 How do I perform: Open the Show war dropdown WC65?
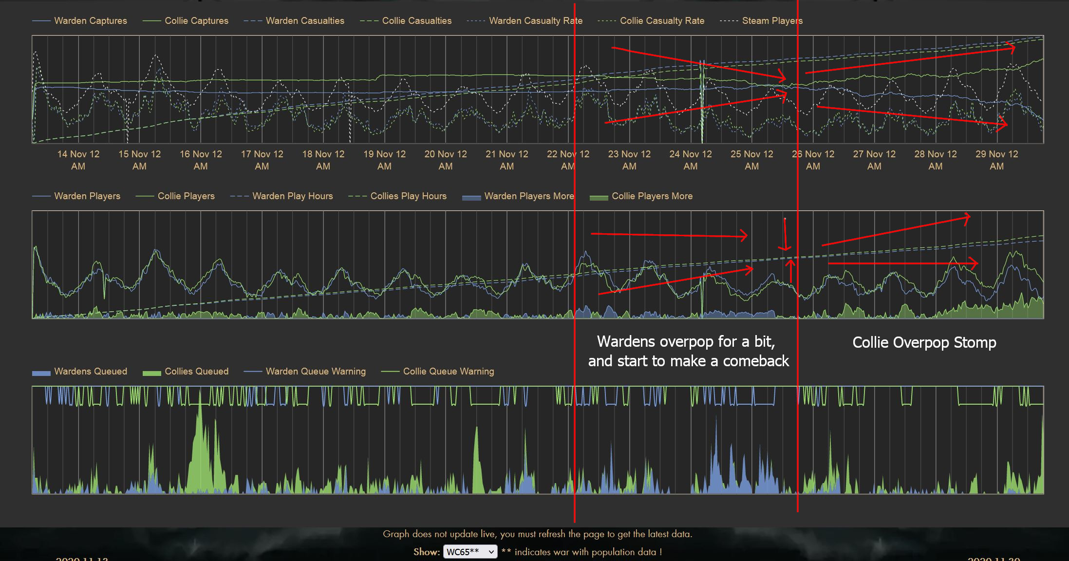[470, 552]
